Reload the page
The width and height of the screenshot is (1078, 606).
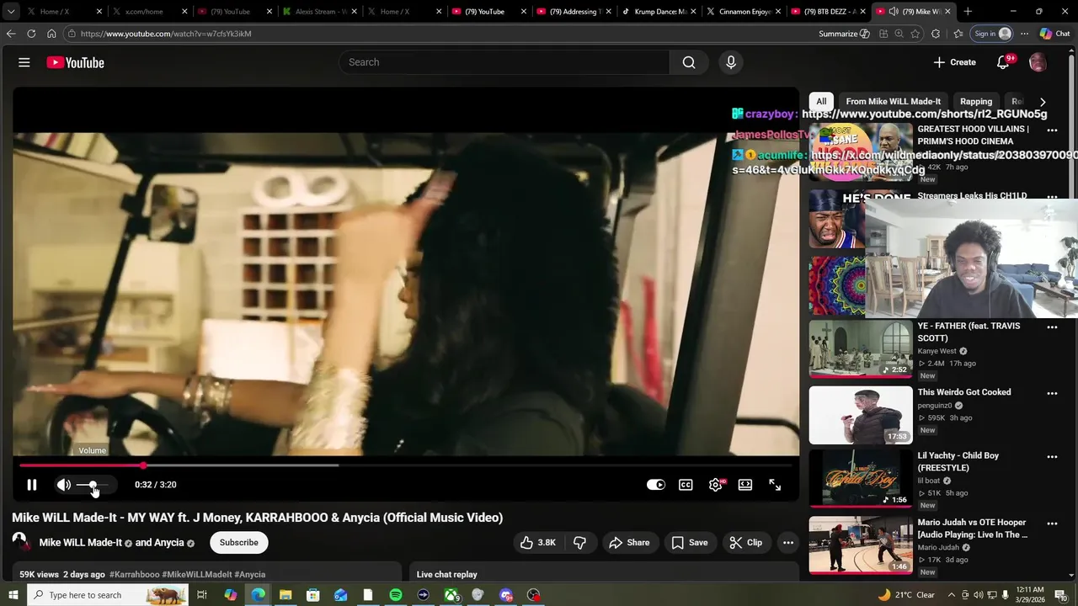click(31, 34)
